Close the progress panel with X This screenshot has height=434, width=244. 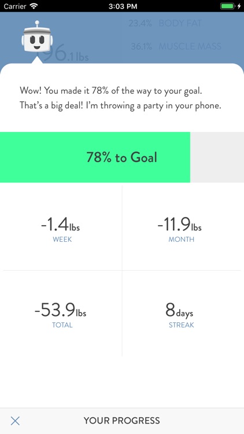tap(15, 421)
